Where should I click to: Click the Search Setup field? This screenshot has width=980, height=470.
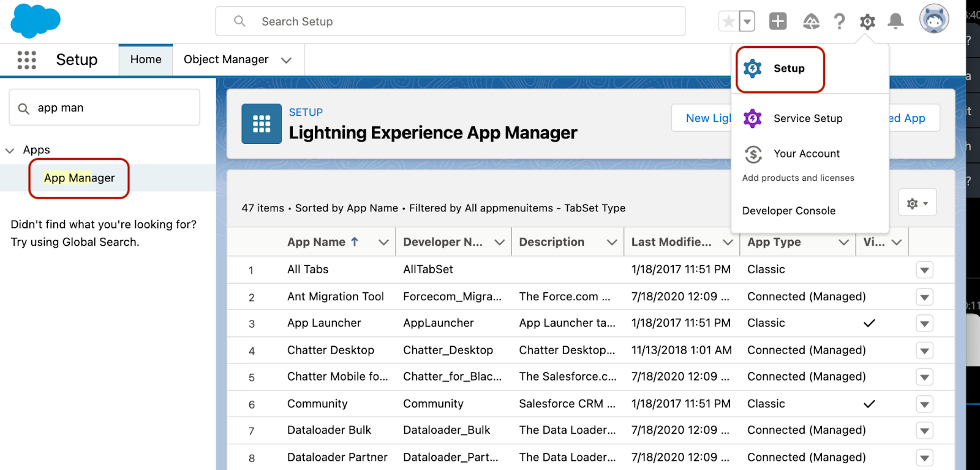[450, 21]
